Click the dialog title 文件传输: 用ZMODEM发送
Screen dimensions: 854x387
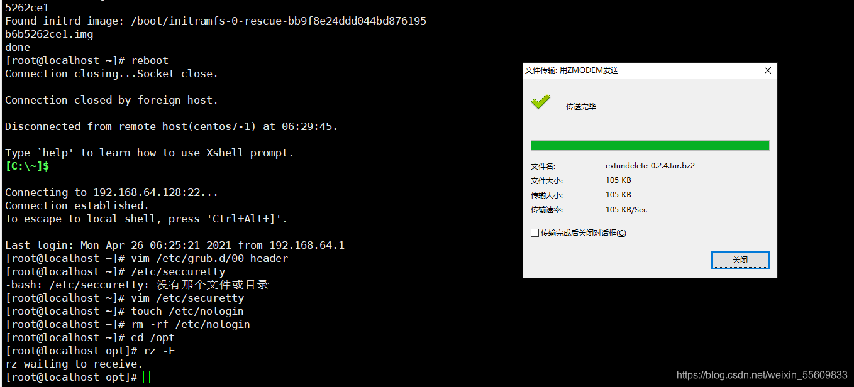tap(572, 70)
